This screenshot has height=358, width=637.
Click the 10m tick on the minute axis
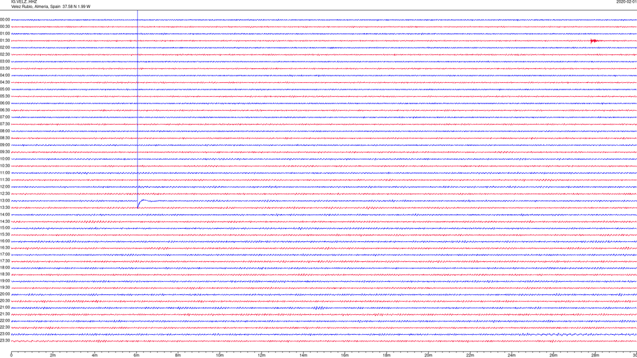(220, 355)
